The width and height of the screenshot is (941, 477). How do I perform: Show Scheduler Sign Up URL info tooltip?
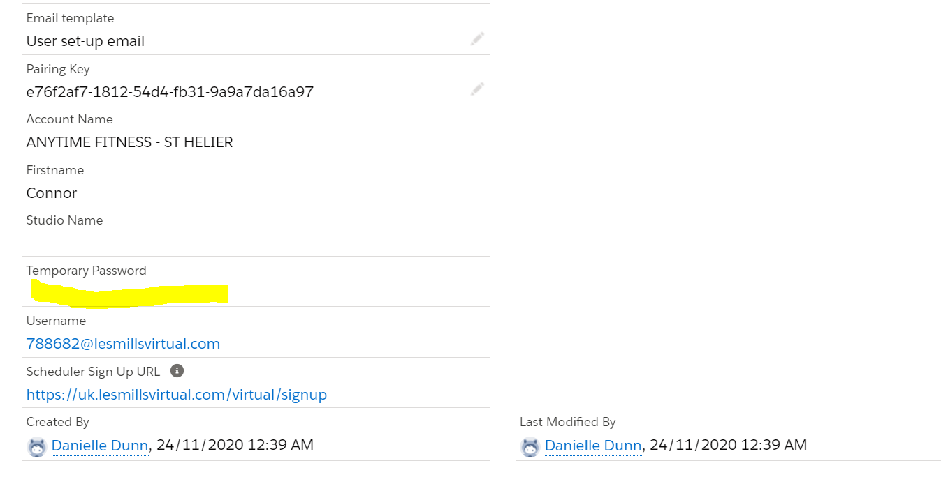[x=177, y=370]
